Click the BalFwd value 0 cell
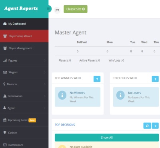 pyautogui.click(x=78, y=51)
